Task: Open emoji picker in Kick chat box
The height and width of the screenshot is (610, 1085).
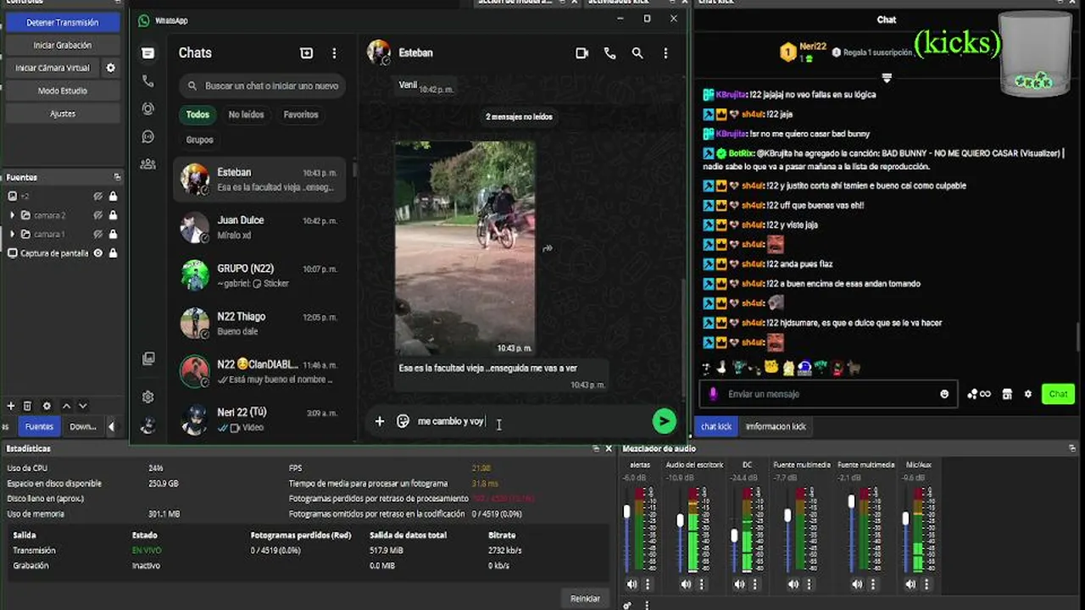Action: pyautogui.click(x=944, y=394)
